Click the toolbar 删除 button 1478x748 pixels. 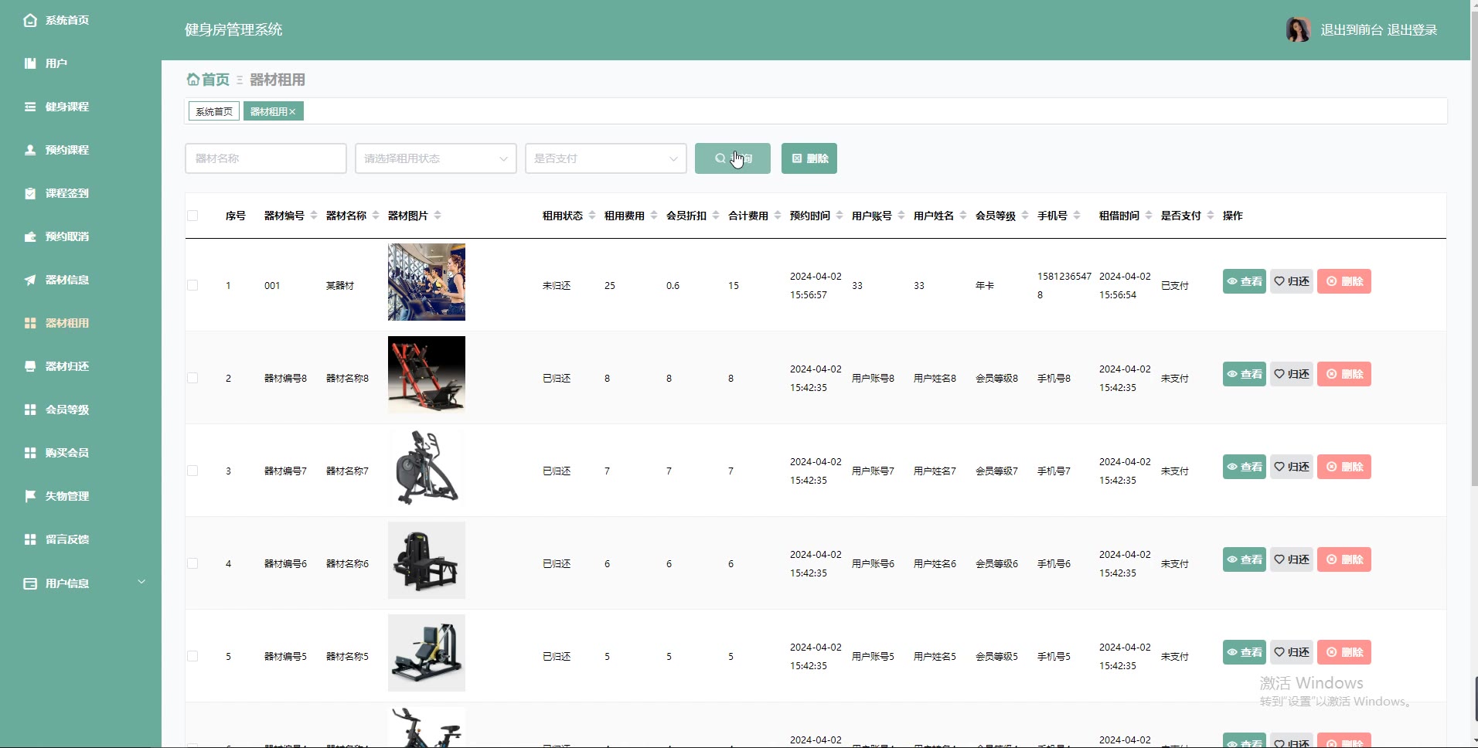pyautogui.click(x=809, y=158)
